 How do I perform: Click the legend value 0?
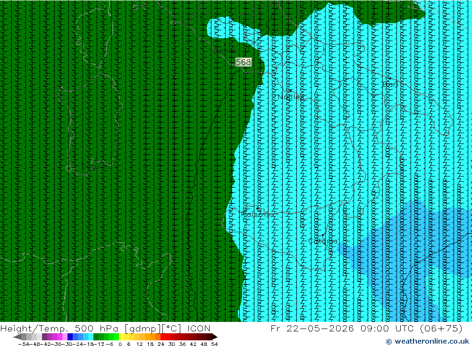120,344
